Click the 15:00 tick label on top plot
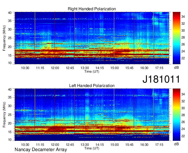 point(114,68)
